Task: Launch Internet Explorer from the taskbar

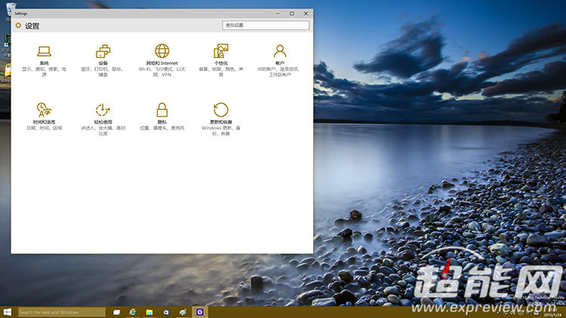Action: click(133, 312)
